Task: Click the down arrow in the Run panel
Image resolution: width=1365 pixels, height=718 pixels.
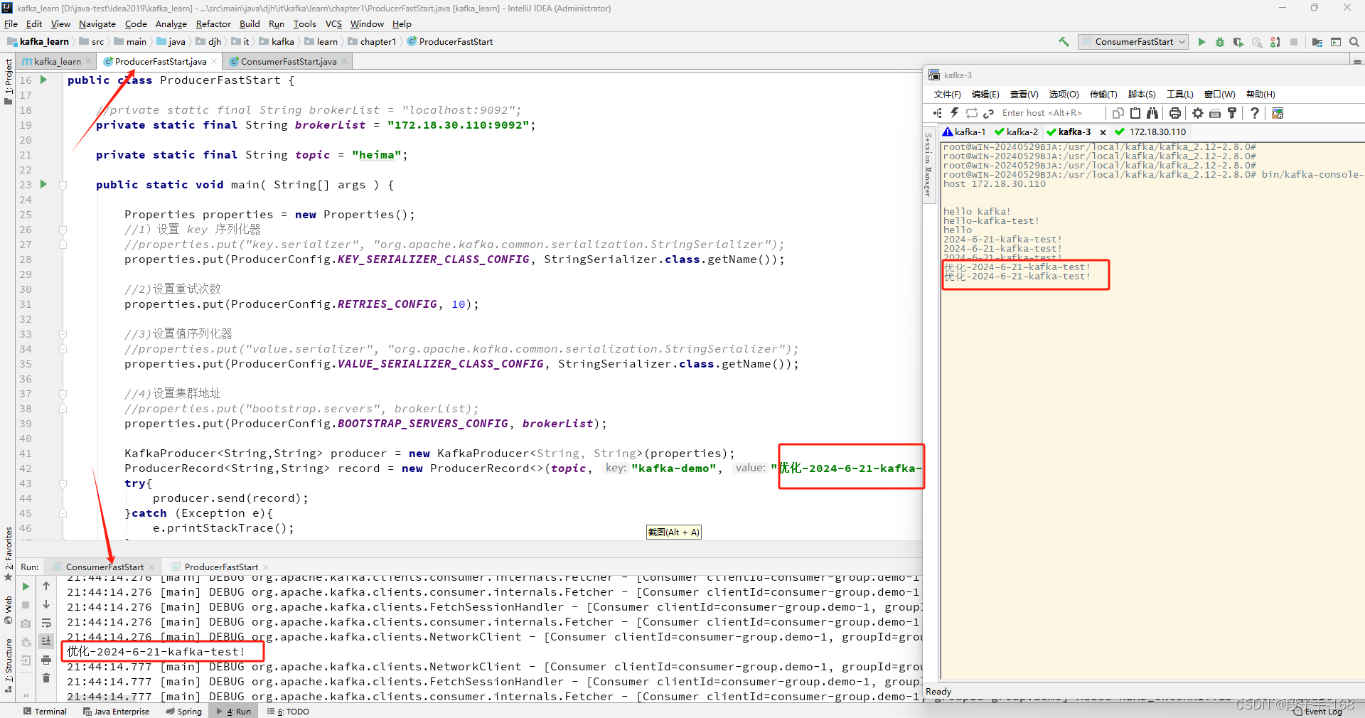Action: click(x=46, y=604)
